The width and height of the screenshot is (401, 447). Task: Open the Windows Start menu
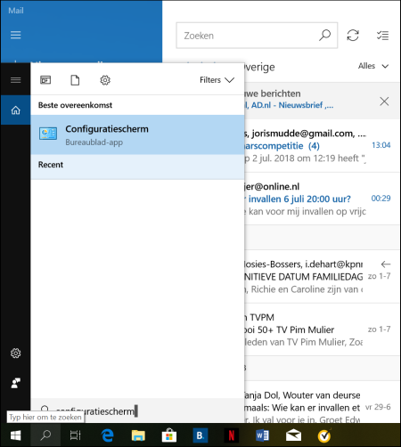(x=15, y=435)
